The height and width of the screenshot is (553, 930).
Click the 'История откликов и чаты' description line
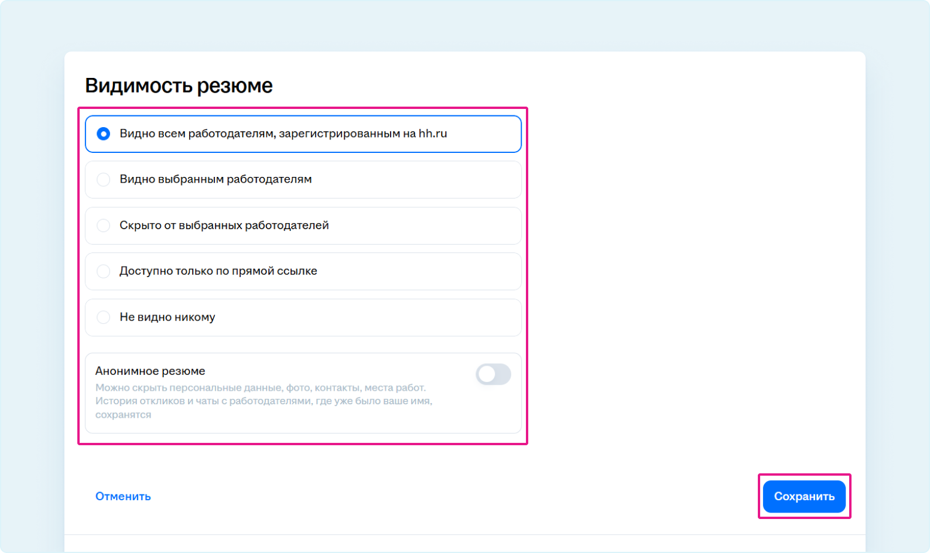coord(264,401)
